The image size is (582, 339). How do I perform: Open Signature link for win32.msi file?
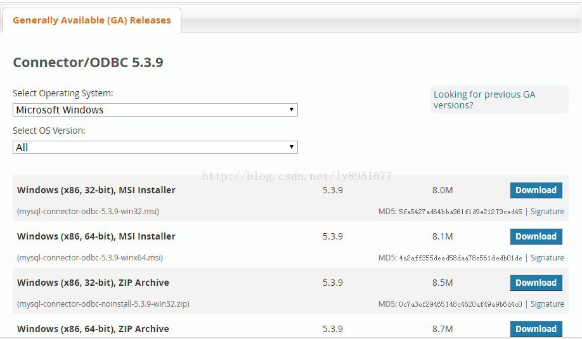click(x=547, y=212)
